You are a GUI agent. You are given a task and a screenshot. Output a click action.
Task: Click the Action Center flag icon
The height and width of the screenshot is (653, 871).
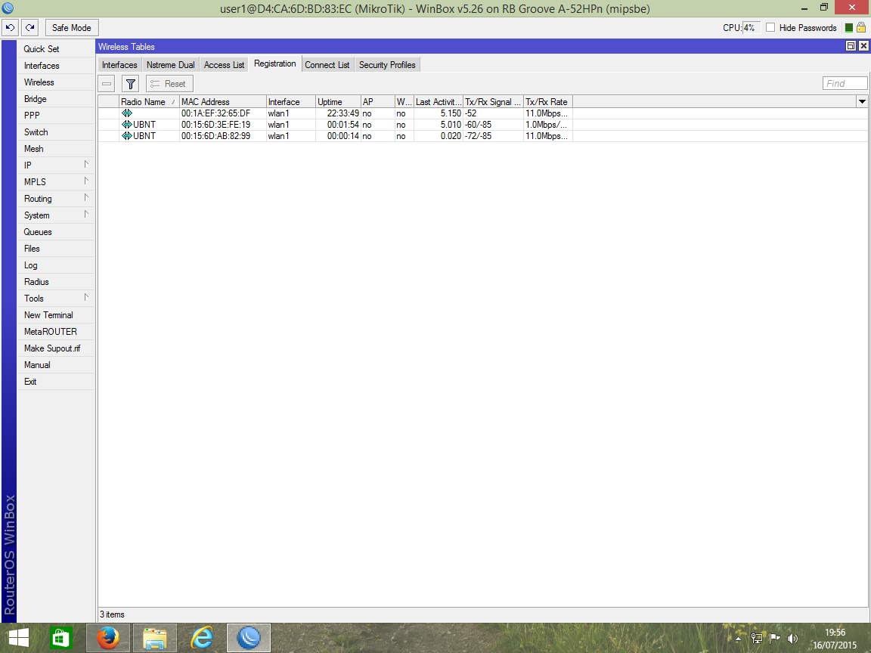click(774, 639)
